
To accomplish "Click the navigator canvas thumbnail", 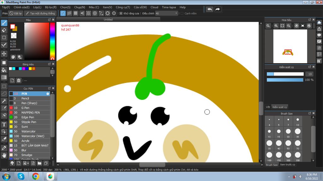I will click(x=290, y=46).
